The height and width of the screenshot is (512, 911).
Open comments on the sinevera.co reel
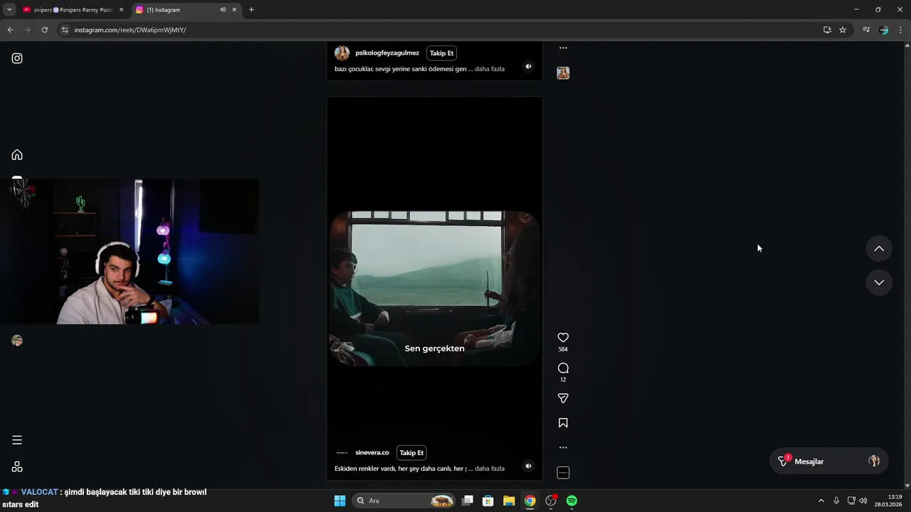point(563,368)
